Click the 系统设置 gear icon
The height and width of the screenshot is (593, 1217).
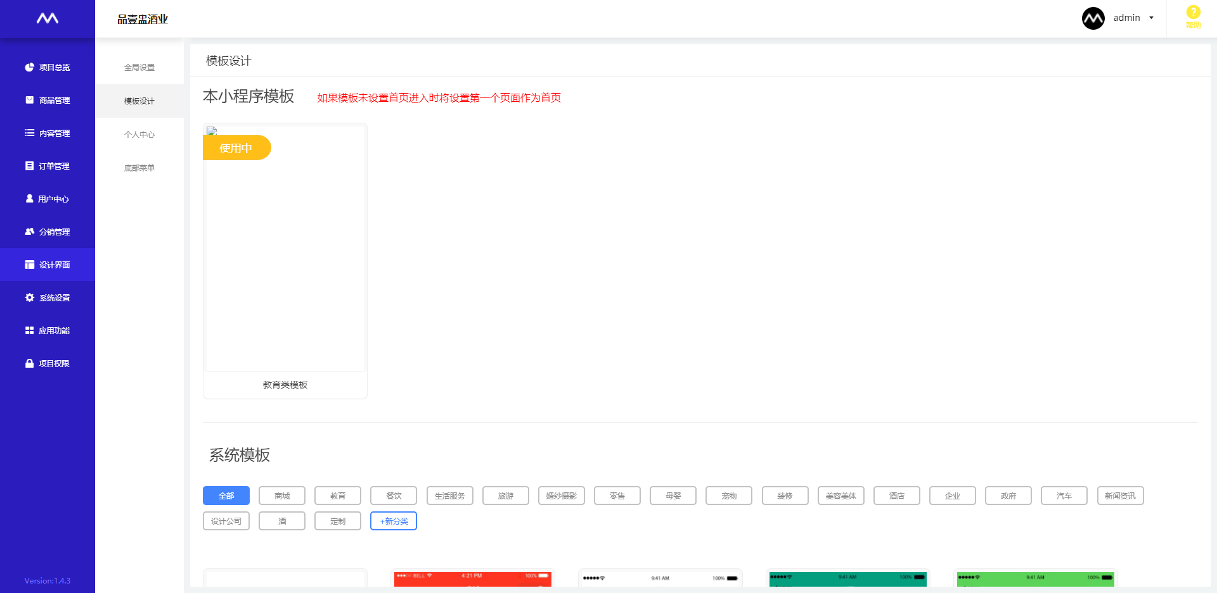[x=29, y=297]
